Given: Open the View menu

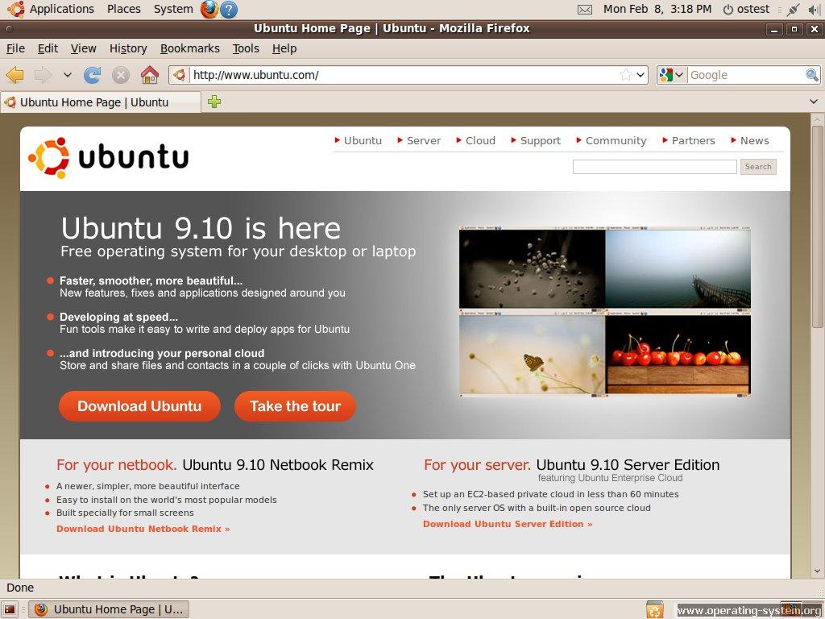Looking at the screenshot, I should (x=84, y=48).
